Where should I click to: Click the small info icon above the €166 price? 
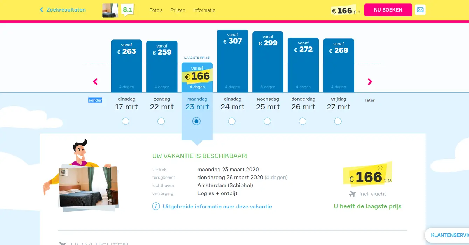coord(380,168)
